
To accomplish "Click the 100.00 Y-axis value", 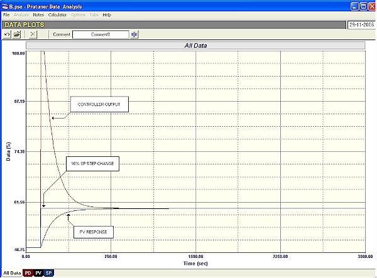I will [x=18, y=53].
